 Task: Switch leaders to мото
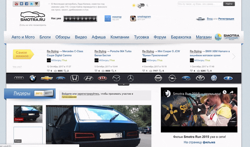tap(48, 93)
